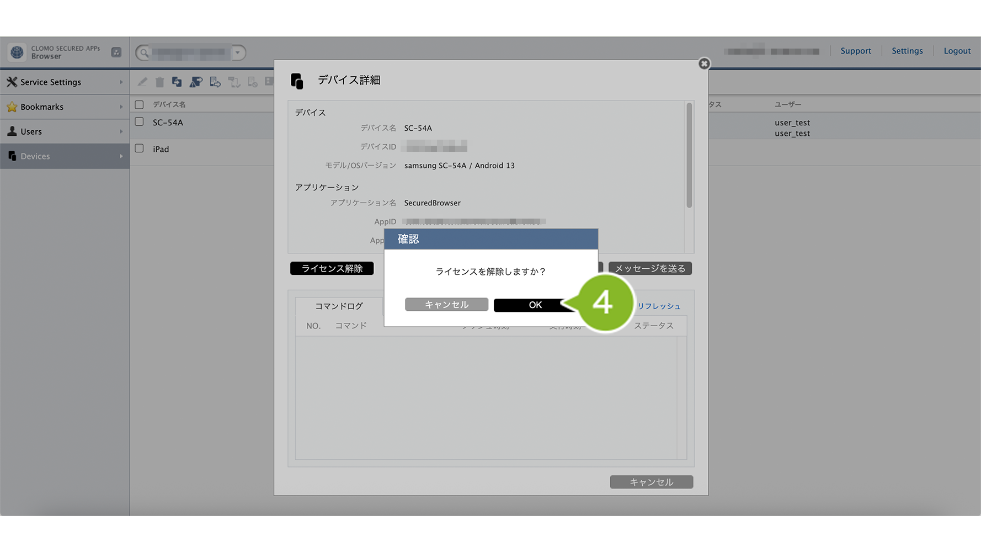Check the SC-54A device checkbox
This screenshot has width=981, height=552.
(x=139, y=122)
